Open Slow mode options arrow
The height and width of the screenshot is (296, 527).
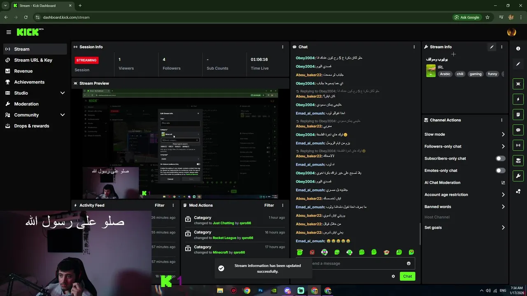coord(503,134)
